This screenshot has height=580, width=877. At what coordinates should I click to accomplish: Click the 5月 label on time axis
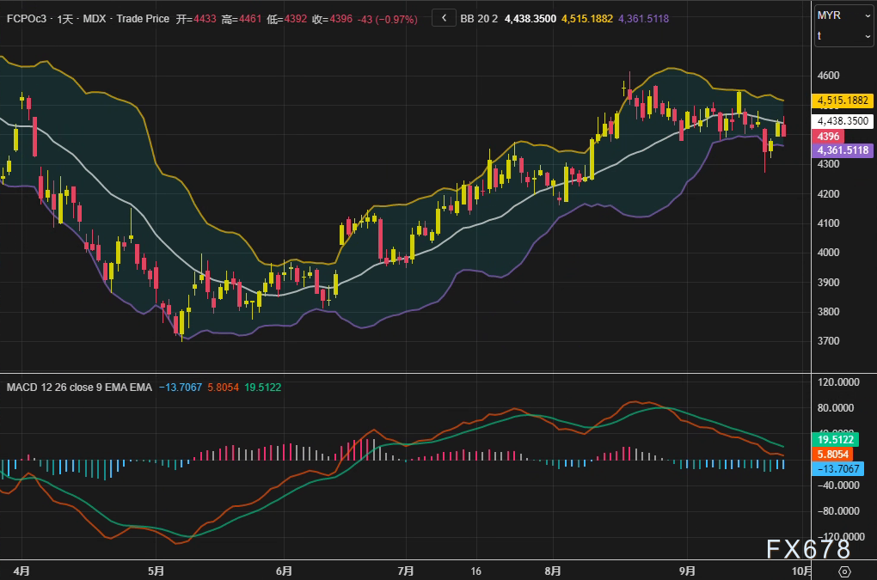pyautogui.click(x=156, y=571)
